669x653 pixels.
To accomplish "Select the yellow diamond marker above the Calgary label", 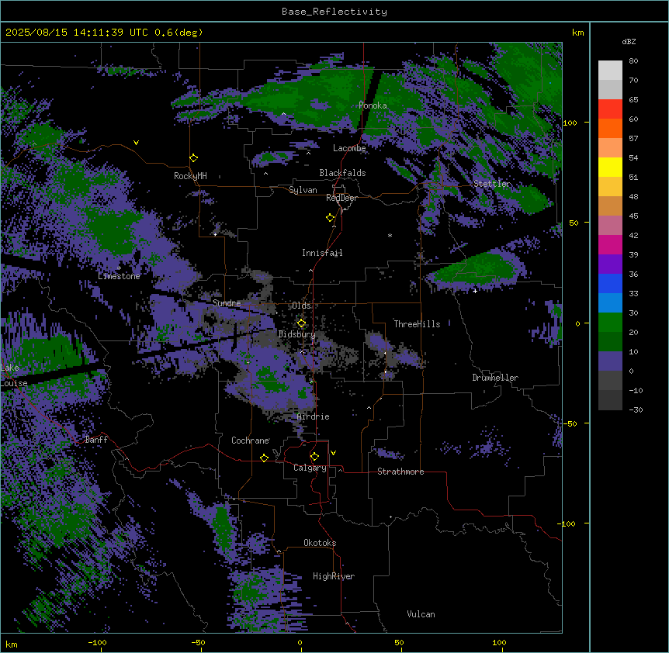I will click(x=314, y=457).
